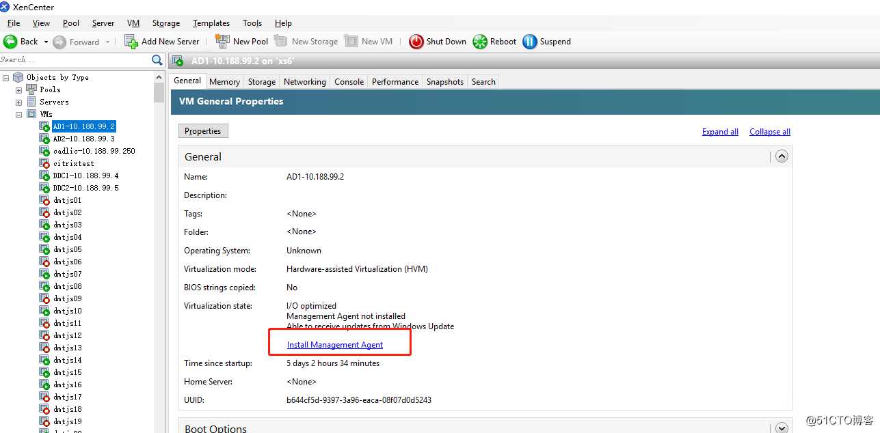
Task: Open the Back history dropdown arrow
Action: (46, 42)
